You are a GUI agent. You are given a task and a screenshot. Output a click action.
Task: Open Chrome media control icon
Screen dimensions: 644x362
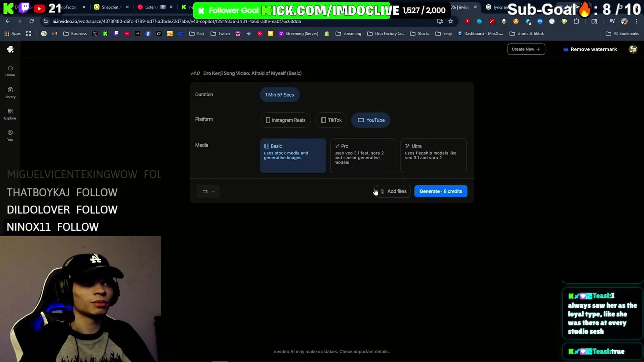[x=612, y=21]
